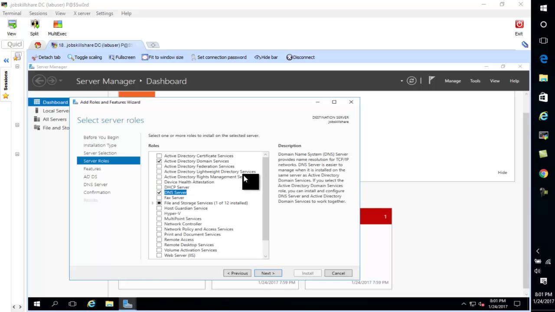Open Internet Explorer on remote taskbar
This screenshot has height=312, width=555.
(x=91, y=304)
